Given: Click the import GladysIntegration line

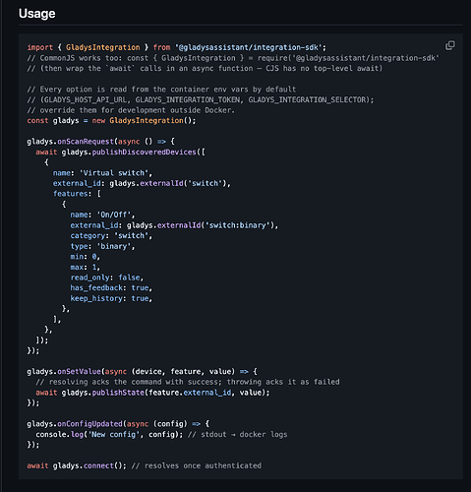Looking at the screenshot, I should (x=177, y=47).
